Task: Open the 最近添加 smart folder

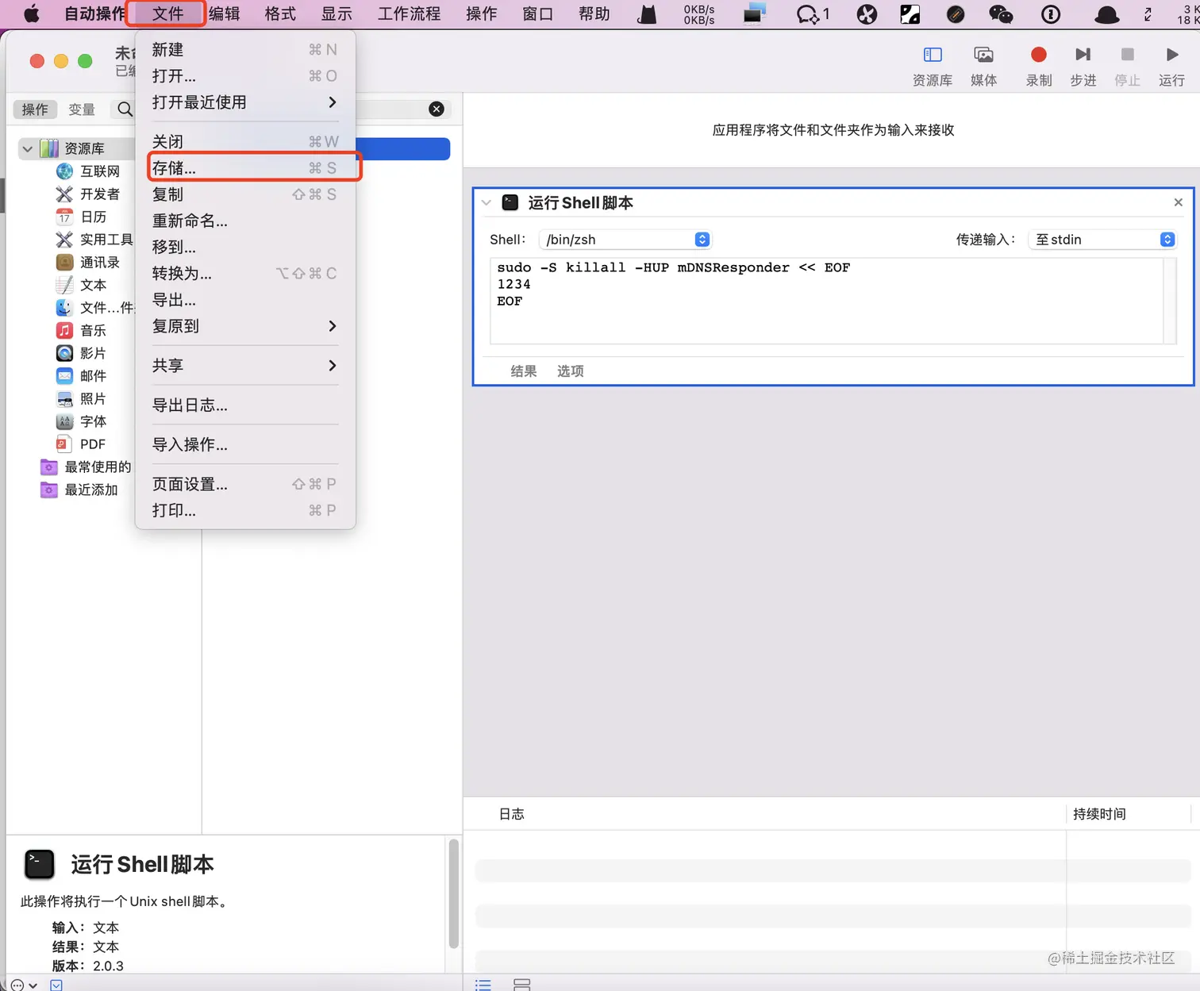Action: click(79, 490)
